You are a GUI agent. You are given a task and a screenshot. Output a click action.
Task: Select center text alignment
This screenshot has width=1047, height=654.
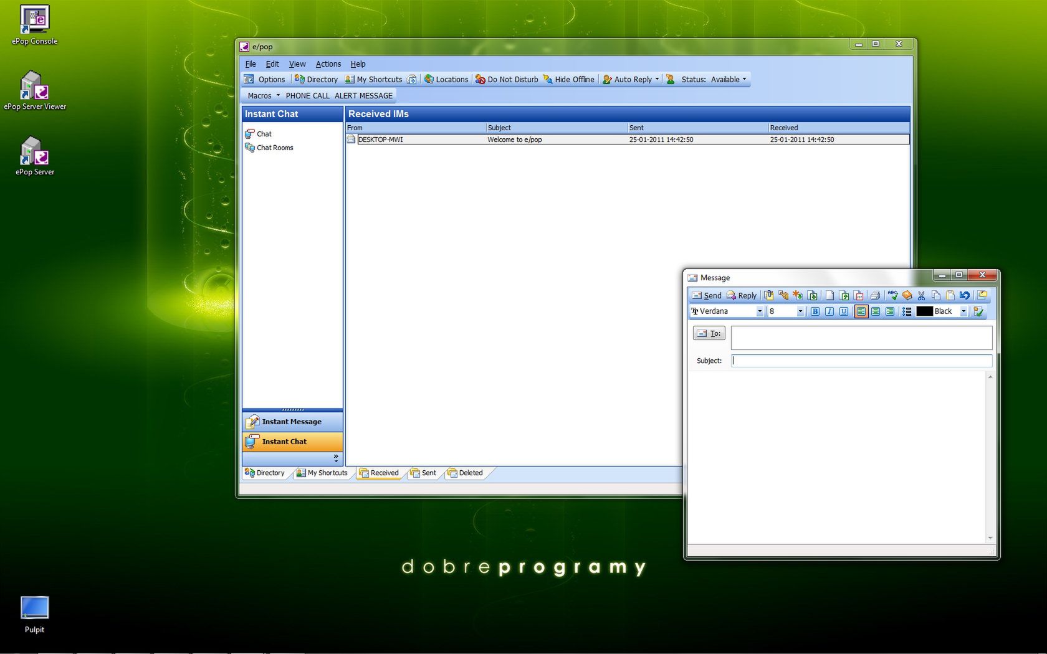[876, 311]
